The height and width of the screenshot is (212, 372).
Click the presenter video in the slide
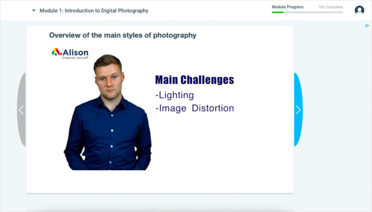[x=108, y=112]
